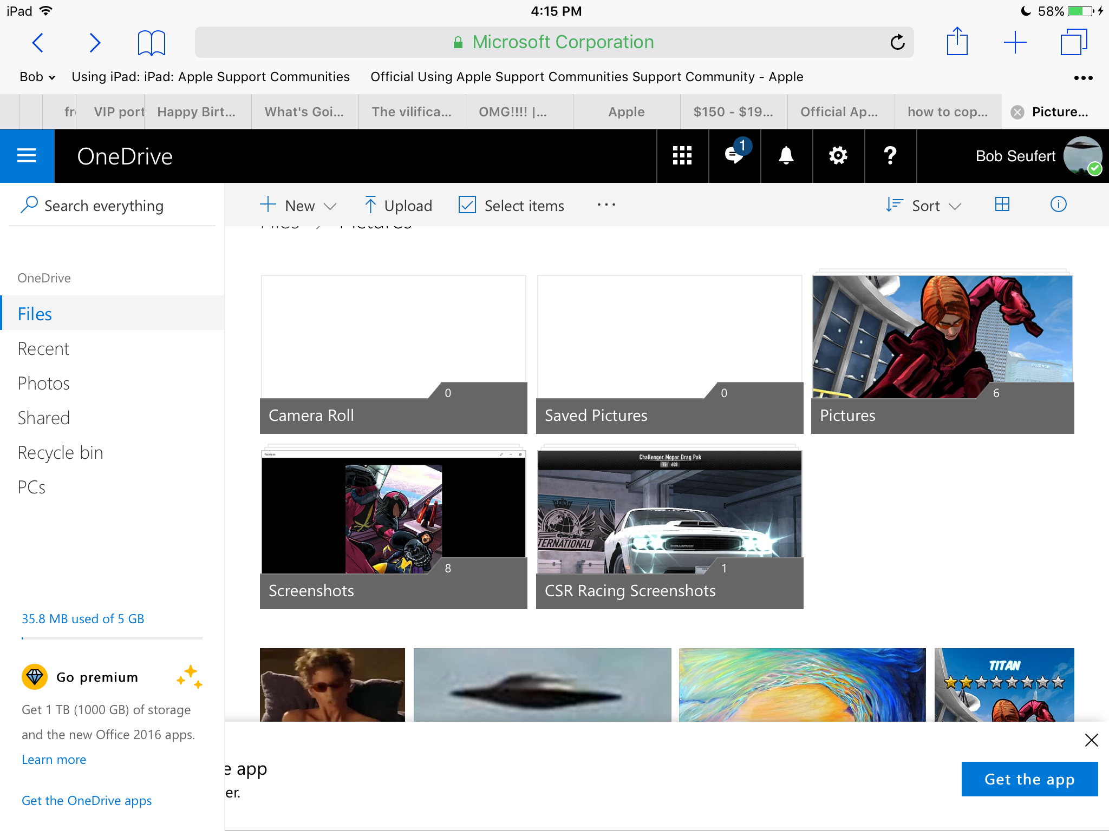Open the OneDrive hamburger menu
This screenshot has width=1109, height=831.
click(27, 156)
